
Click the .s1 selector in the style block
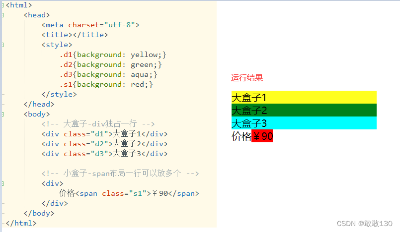click(66, 84)
